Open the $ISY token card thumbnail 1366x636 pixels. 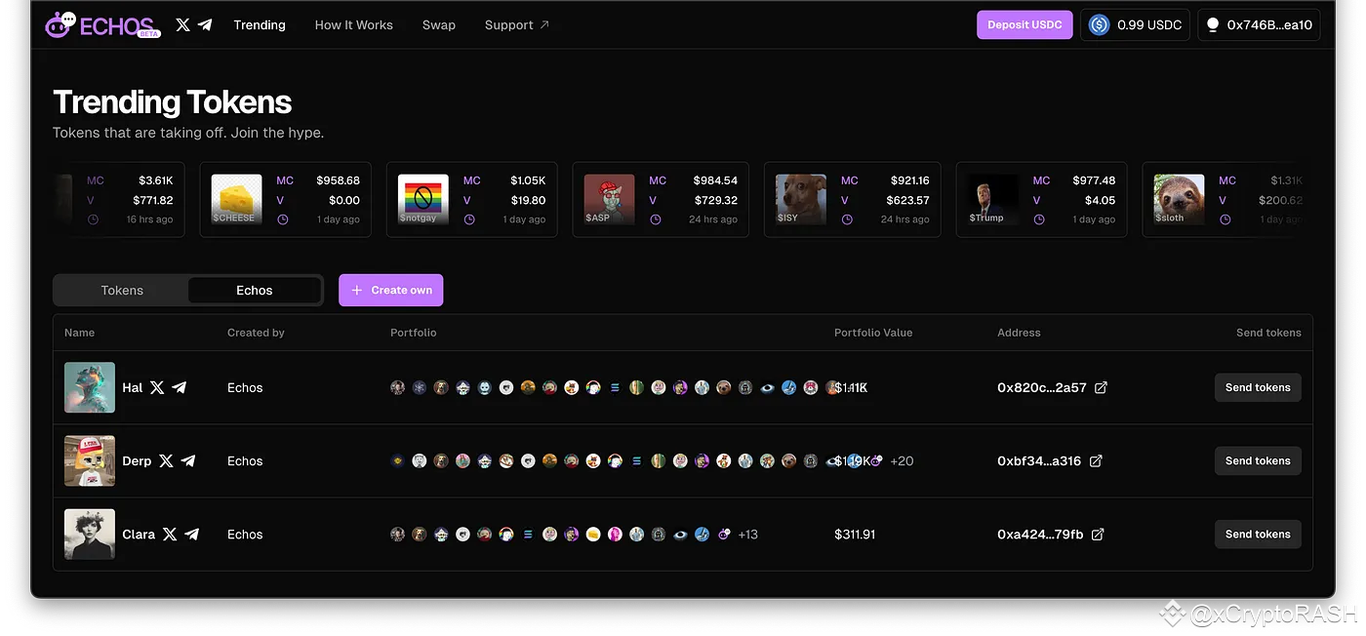point(801,199)
